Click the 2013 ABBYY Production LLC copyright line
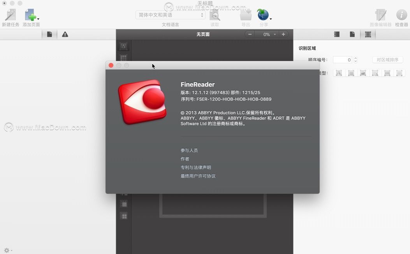 227,113
